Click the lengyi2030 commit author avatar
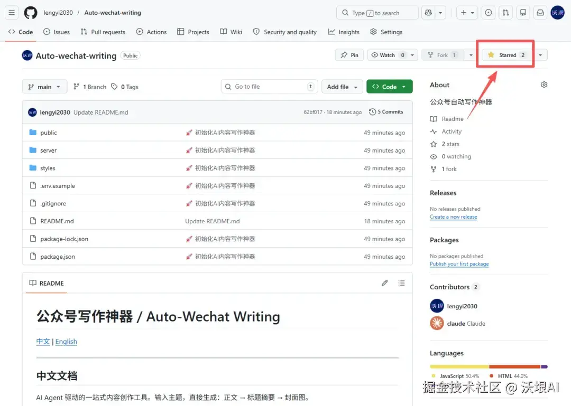Image resolution: width=571 pixels, height=406 pixels. (x=32, y=112)
